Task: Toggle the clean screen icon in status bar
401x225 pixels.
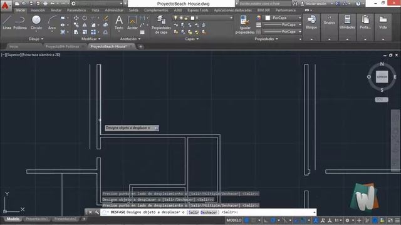Action: point(390,220)
